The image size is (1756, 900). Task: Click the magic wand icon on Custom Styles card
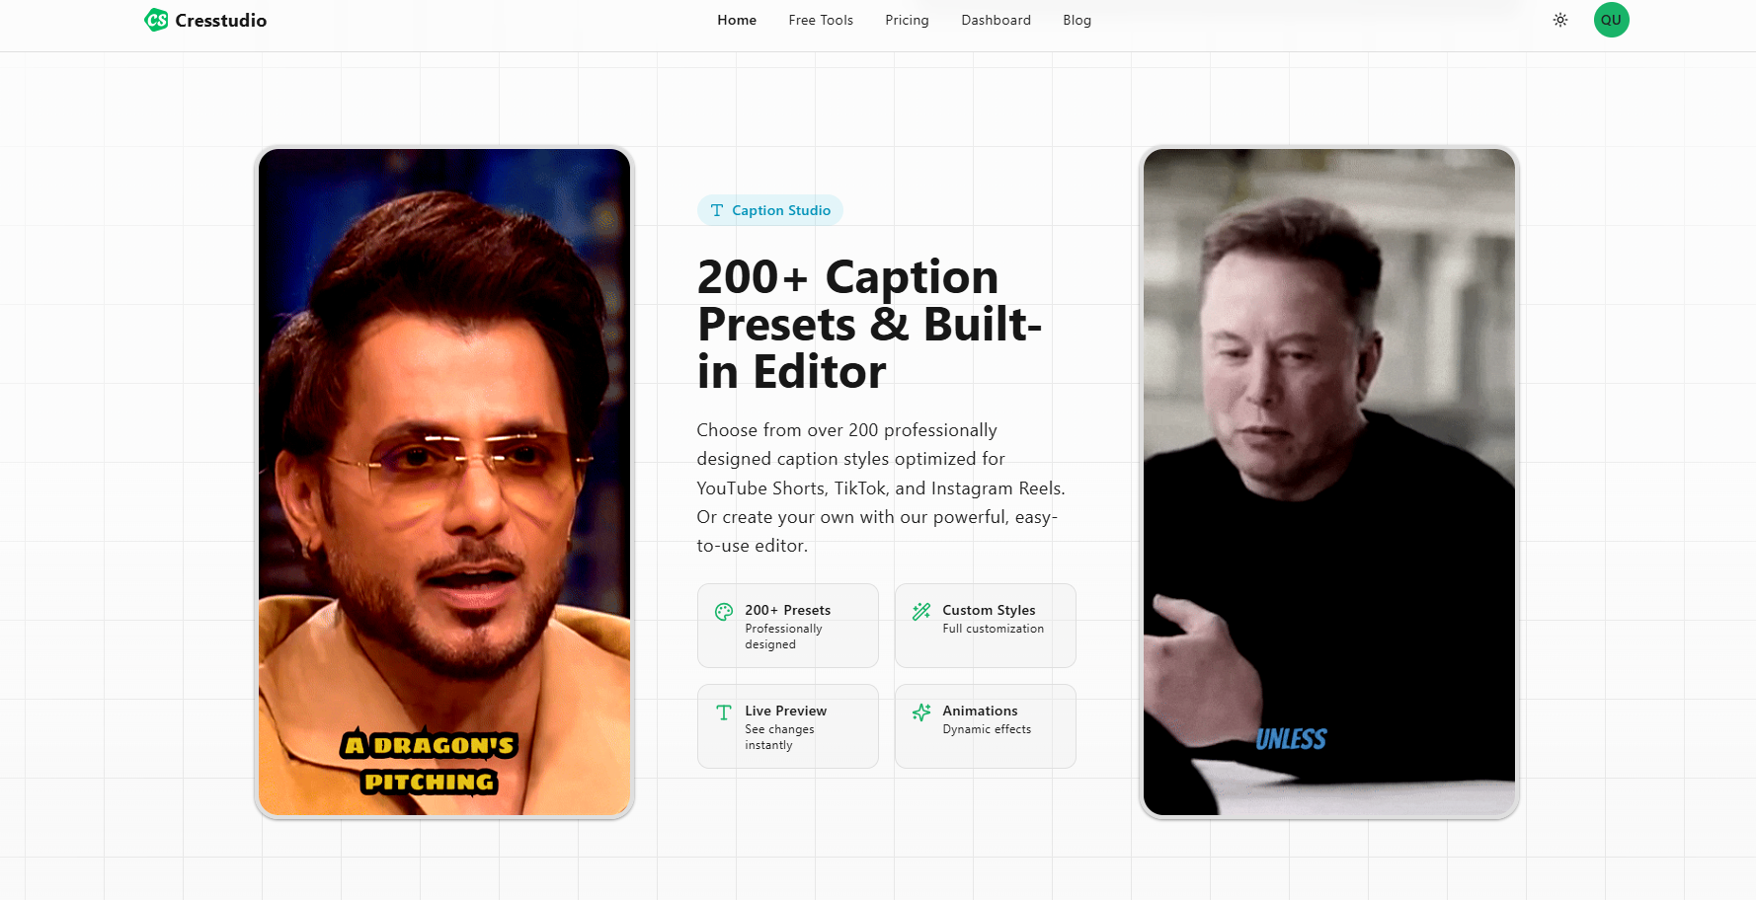(922, 611)
